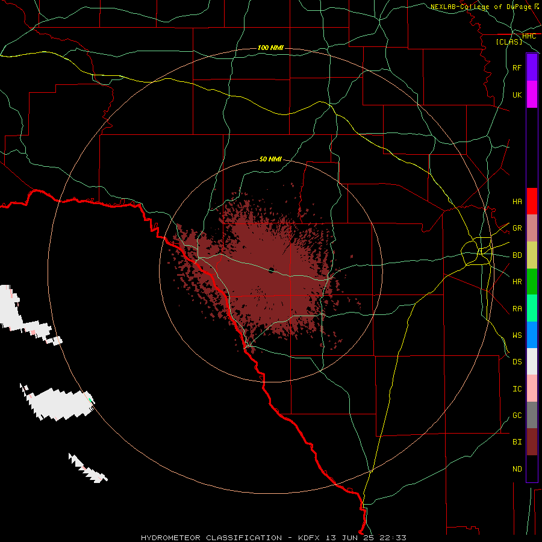This screenshot has width=542, height=542.
Task: Click the RF purple legend swatch
Action: coord(532,67)
